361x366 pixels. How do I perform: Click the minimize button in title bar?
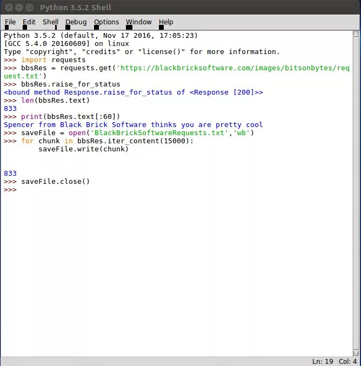pos(19,8)
